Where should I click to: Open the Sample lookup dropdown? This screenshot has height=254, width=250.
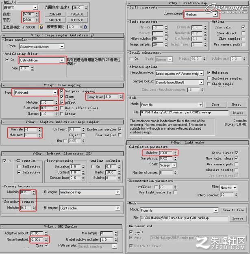click(201, 82)
